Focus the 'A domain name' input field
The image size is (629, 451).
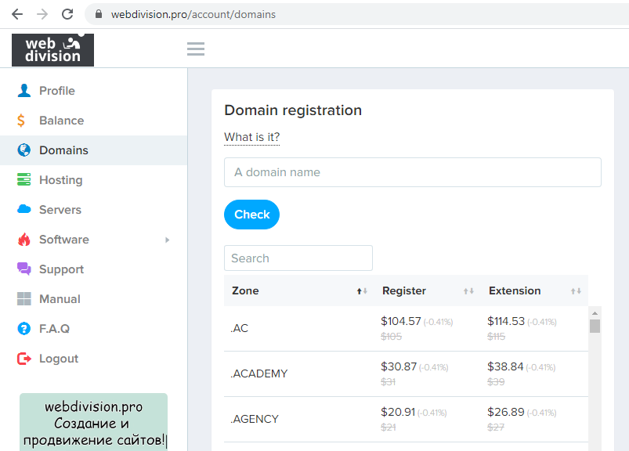412,172
